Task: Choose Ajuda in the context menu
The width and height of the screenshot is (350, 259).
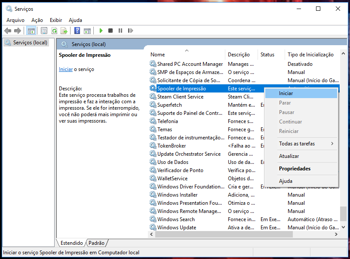Action: 301,181
